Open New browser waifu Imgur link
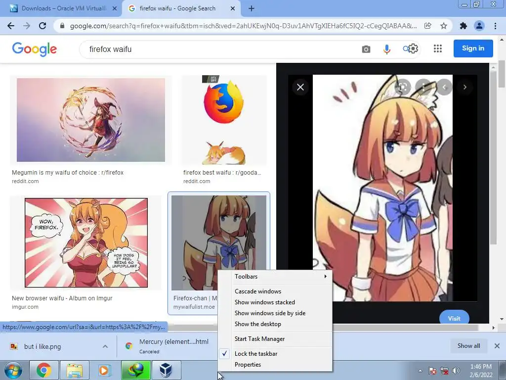Image resolution: width=506 pixels, height=380 pixels. point(62,298)
